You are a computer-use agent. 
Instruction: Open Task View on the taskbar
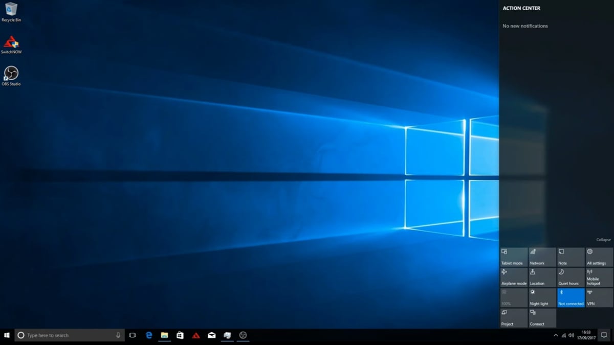pyautogui.click(x=133, y=335)
